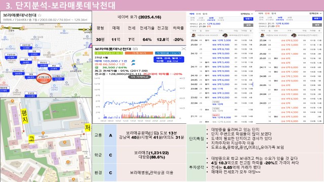Viewport: 324px width, 182px height.
Task: Click the 전세 5억 4,500 listing row
Action: point(290,112)
